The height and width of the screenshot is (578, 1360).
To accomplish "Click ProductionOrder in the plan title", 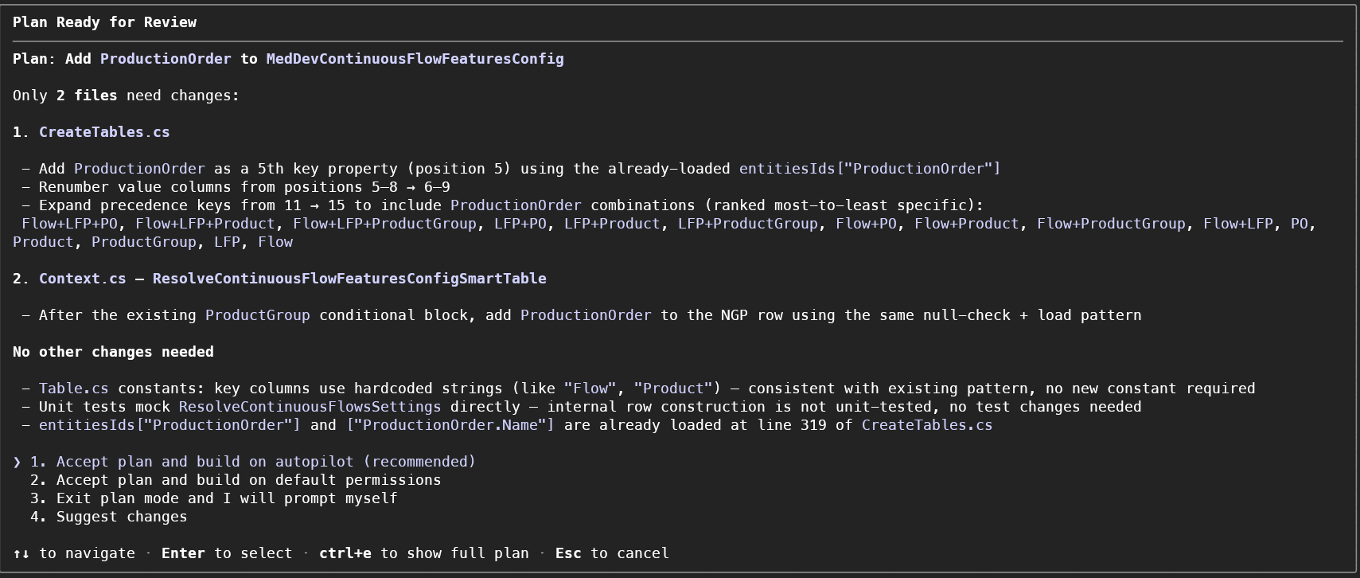I will coord(166,59).
